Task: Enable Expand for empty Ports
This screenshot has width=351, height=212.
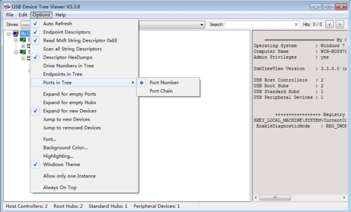Action: [x=84, y=94]
